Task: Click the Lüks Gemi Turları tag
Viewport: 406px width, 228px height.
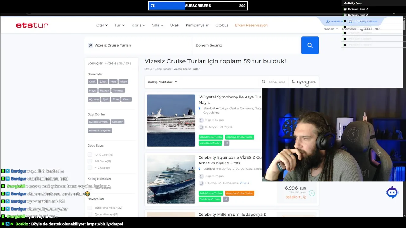Action: (x=210, y=143)
